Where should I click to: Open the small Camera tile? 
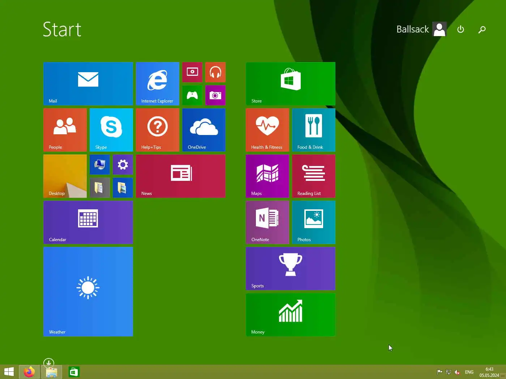[215, 95]
